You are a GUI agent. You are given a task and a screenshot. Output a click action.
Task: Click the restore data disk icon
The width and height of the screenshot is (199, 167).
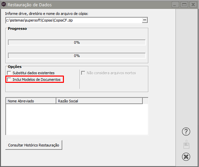point(186,144)
